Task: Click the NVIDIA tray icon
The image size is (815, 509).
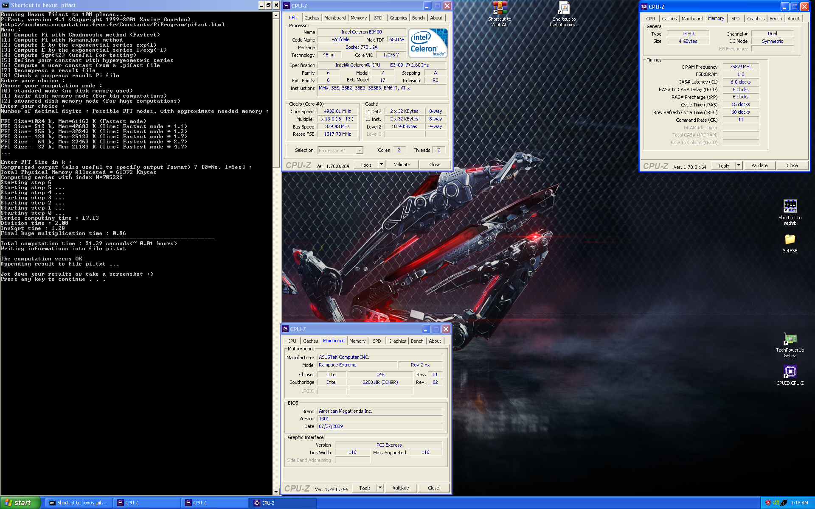Action: point(776,503)
